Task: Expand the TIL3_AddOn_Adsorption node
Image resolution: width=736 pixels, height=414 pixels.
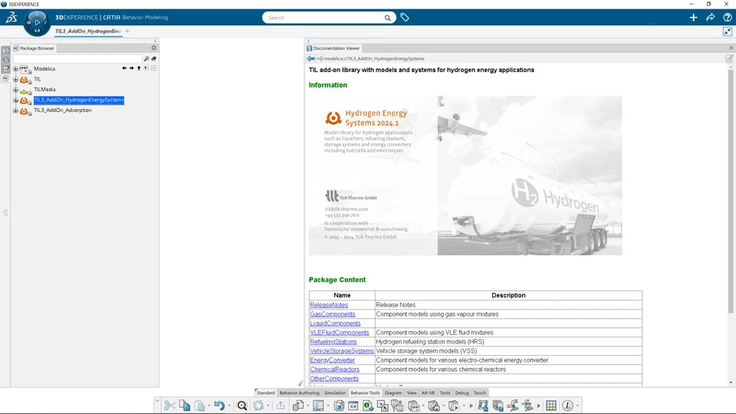Action: tap(15, 110)
